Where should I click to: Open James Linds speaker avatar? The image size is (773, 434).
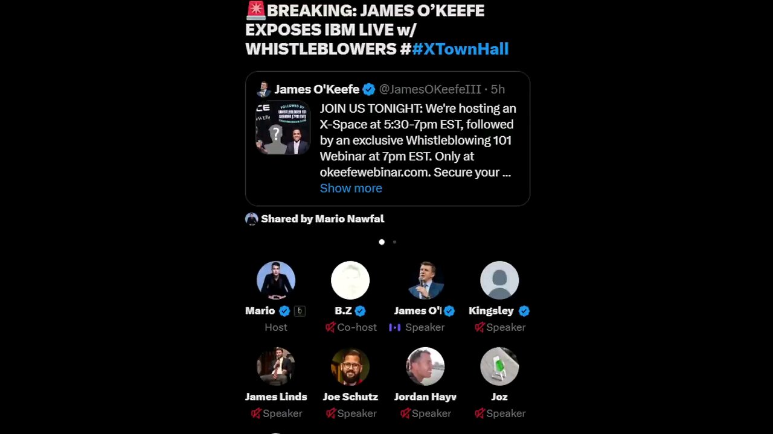pos(276,366)
